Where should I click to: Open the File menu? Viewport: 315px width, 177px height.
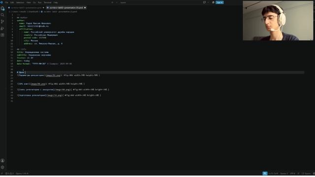pyautogui.click(x=6, y=2)
